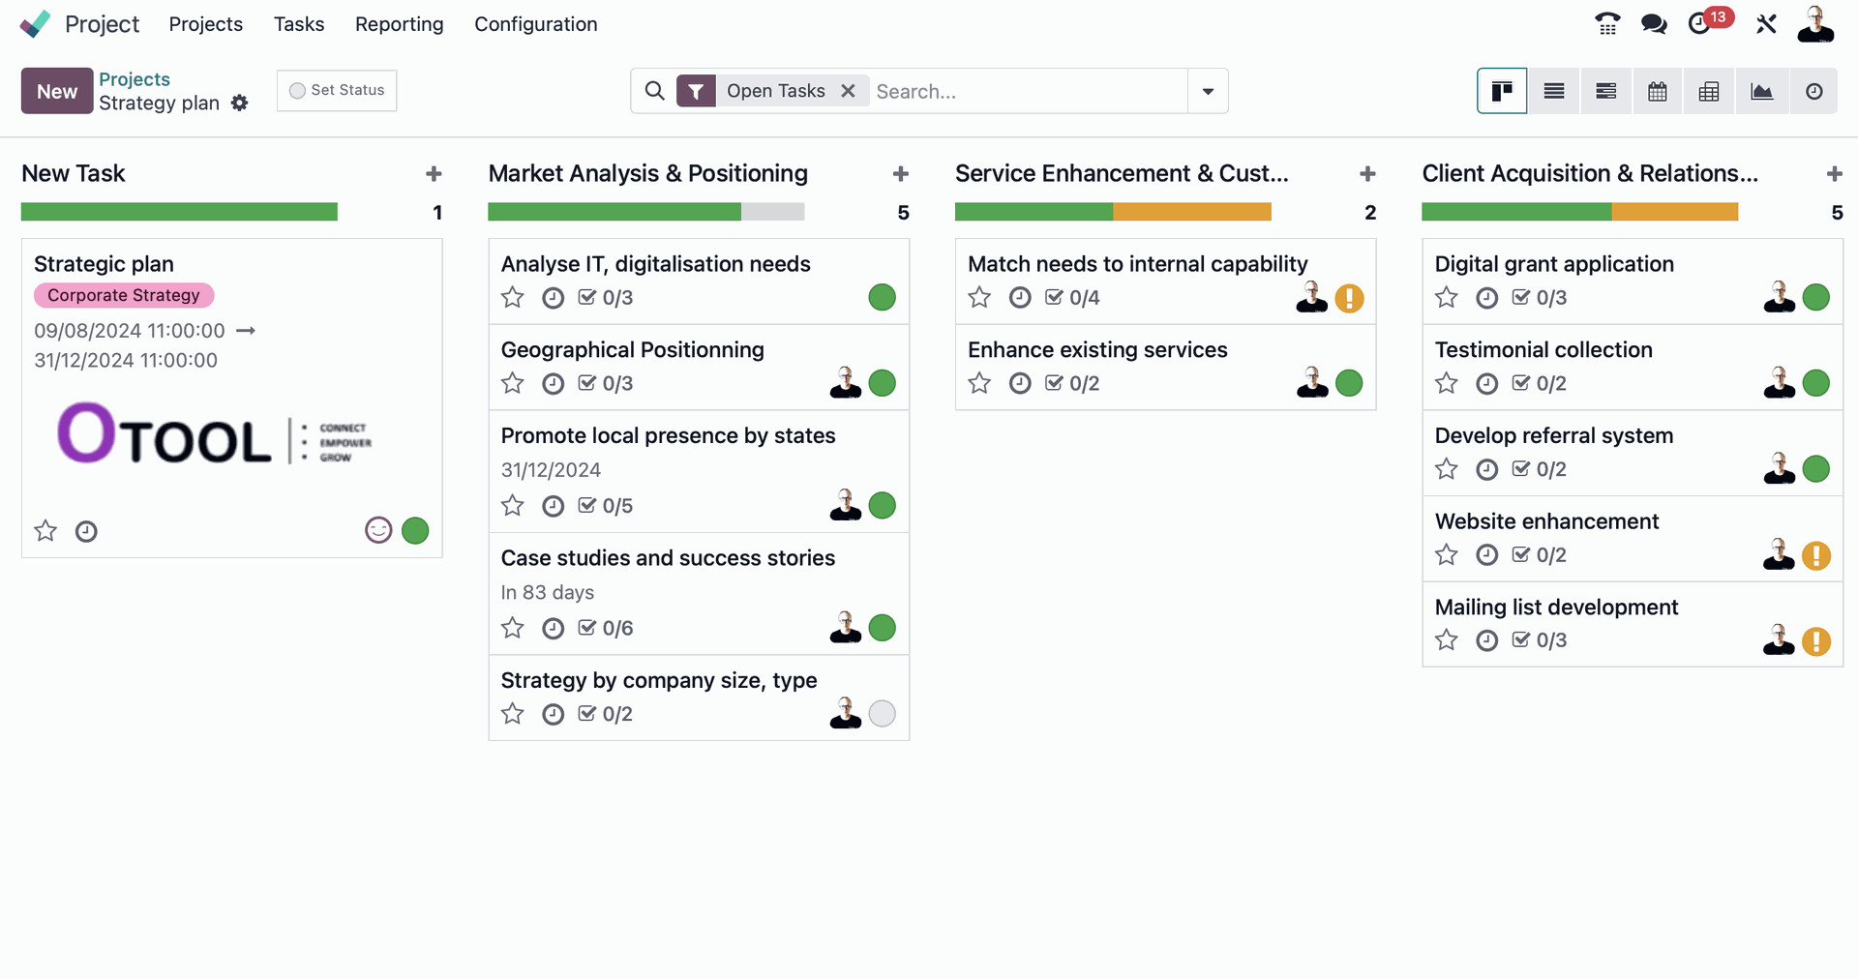Viewport: 1858px width, 979px height.
Task: Toggle favorite on Geographical Positionning task
Action: tap(513, 383)
